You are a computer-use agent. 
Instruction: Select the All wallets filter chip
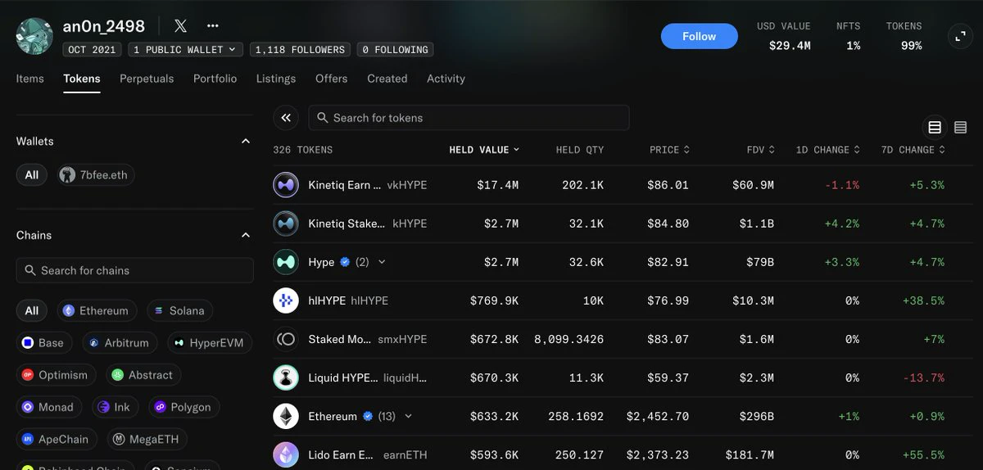[32, 174]
